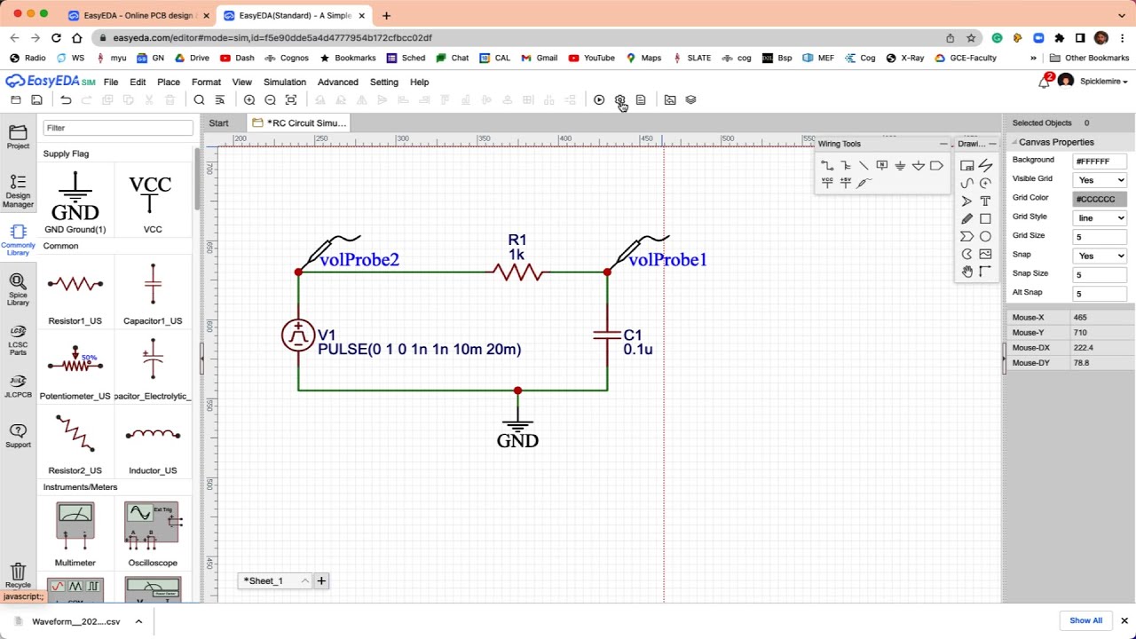Click the Grid Size input field
This screenshot has height=639, width=1136.
tap(1100, 237)
